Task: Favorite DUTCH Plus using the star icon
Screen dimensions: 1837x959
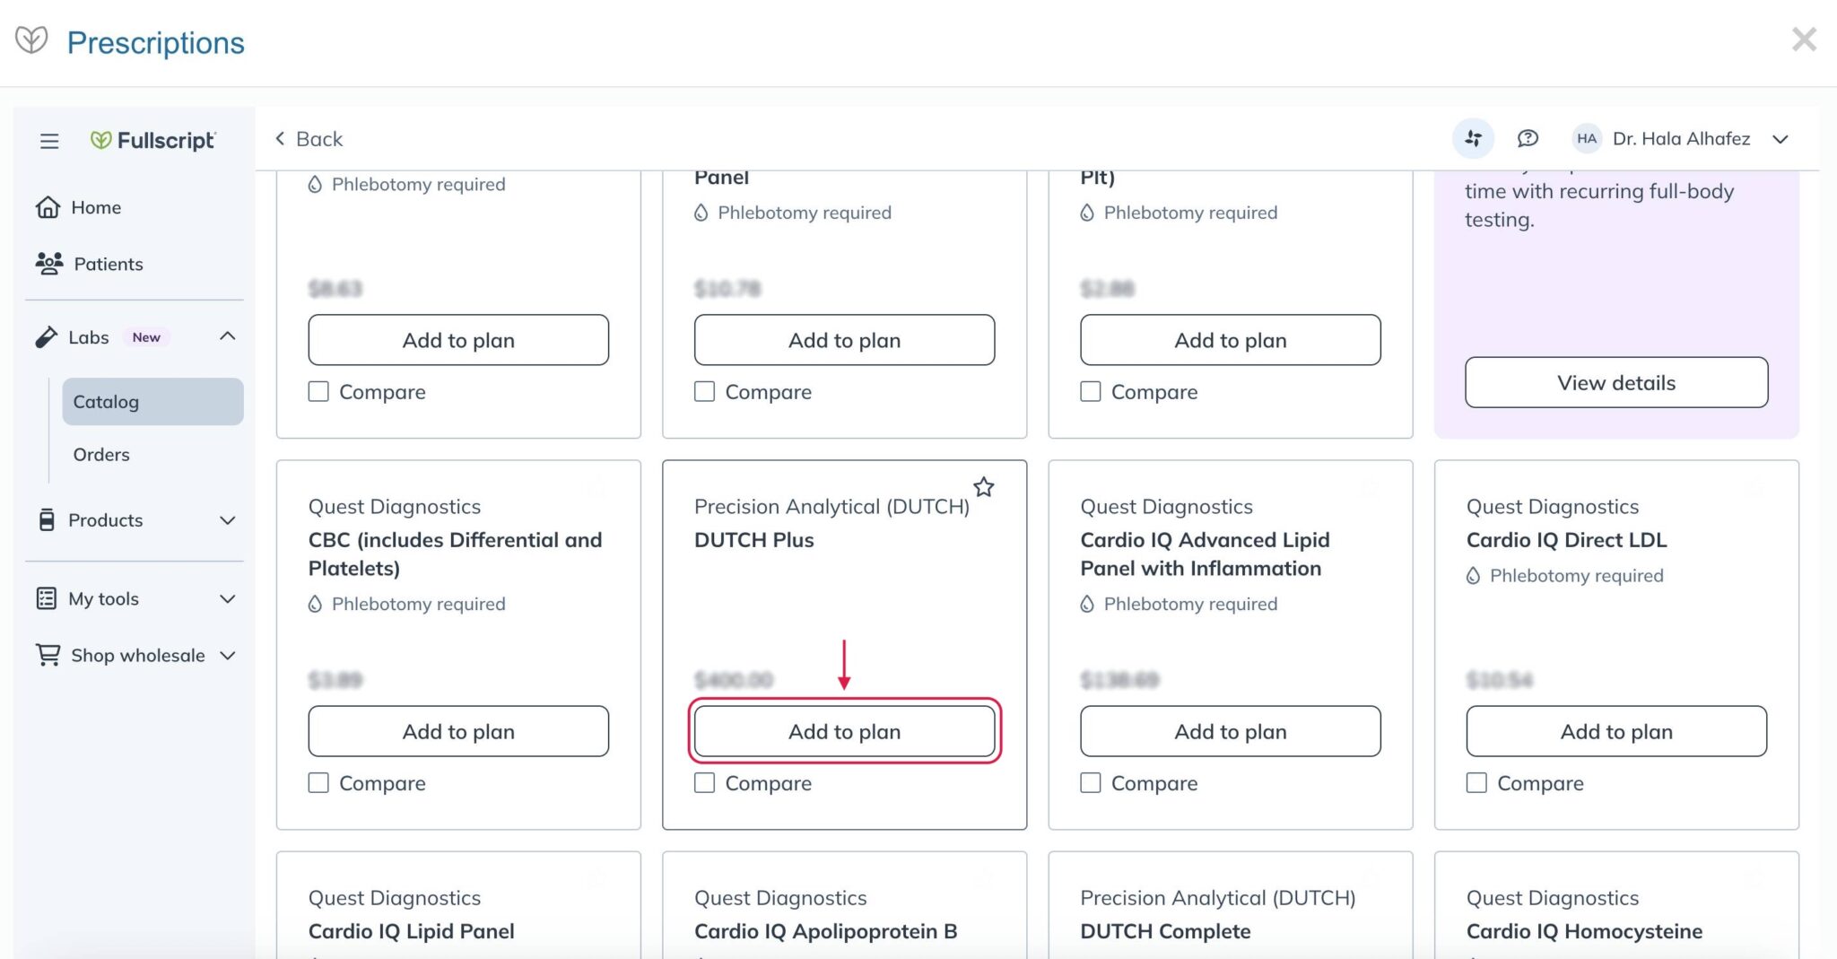Action: 983,487
